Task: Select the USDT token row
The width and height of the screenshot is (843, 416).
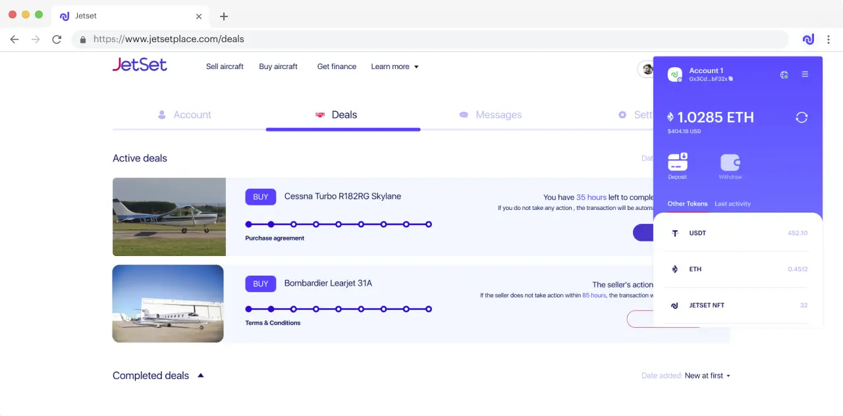Action: [738, 233]
